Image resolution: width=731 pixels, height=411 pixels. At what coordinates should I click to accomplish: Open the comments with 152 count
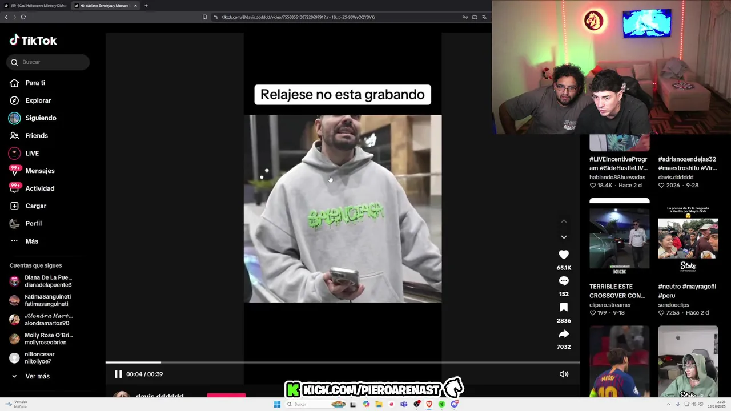[564, 281]
